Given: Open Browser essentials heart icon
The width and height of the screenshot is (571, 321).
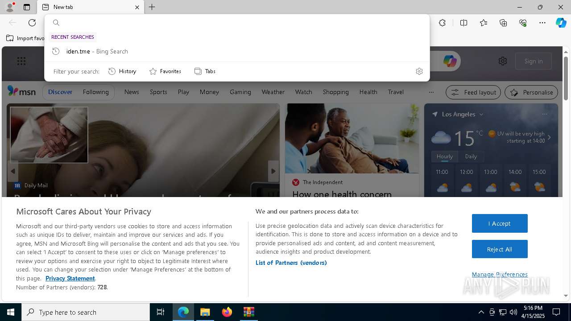Looking at the screenshot, I should [x=523, y=23].
